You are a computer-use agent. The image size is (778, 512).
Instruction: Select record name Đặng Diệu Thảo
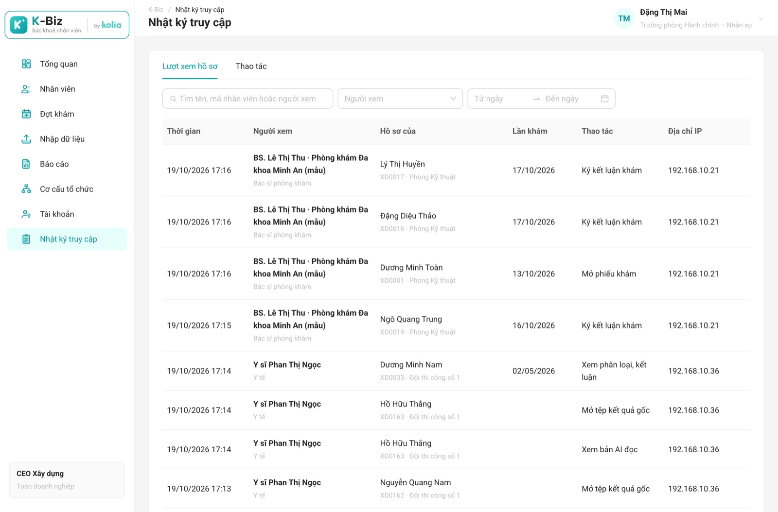point(408,216)
